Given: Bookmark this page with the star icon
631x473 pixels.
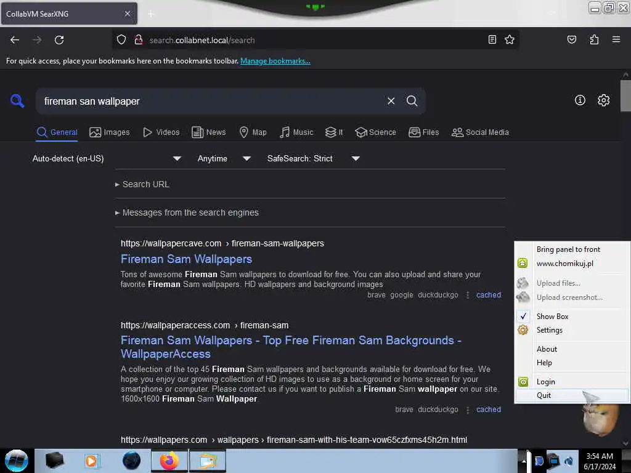Looking at the screenshot, I should click(510, 39).
